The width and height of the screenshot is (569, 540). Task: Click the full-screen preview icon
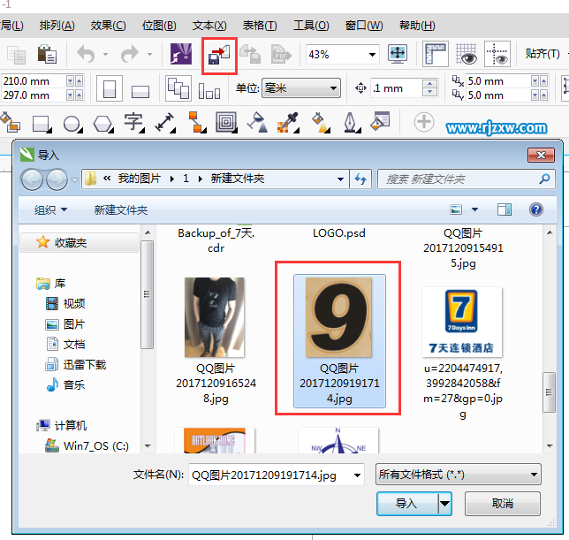[x=398, y=54]
